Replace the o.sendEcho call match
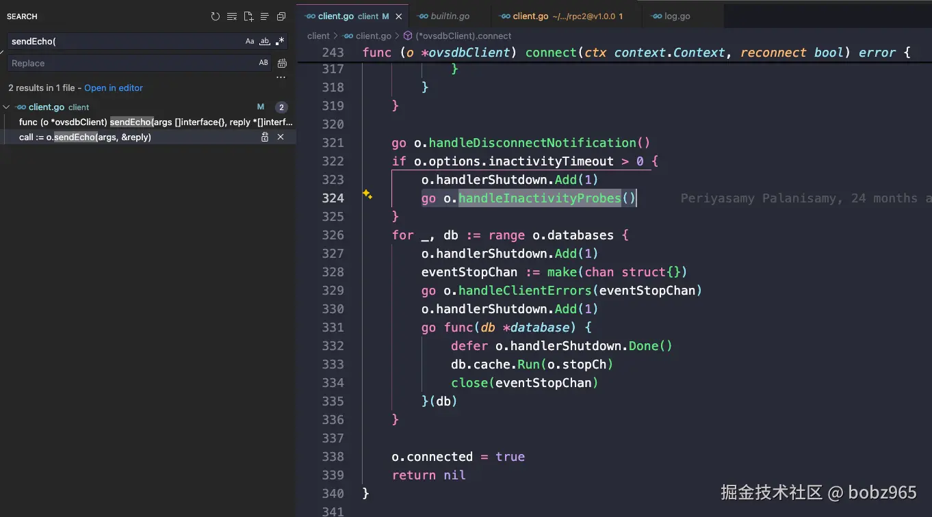This screenshot has height=517, width=932. (x=265, y=137)
